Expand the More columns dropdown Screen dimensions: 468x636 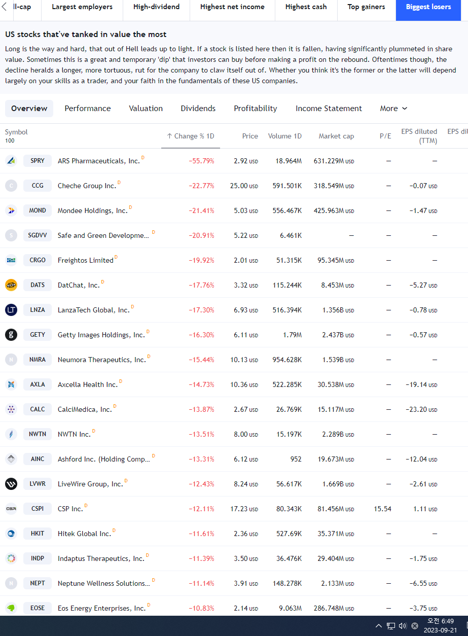pyautogui.click(x=394, y=109)
